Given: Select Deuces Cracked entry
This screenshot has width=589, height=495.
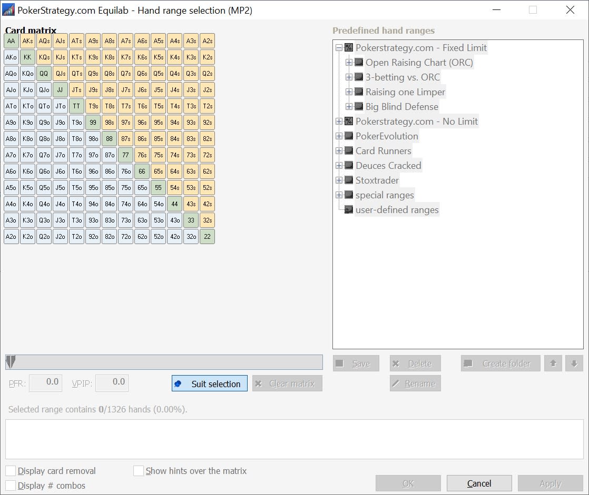Looking at the screenshot, I should click(388, 165).
